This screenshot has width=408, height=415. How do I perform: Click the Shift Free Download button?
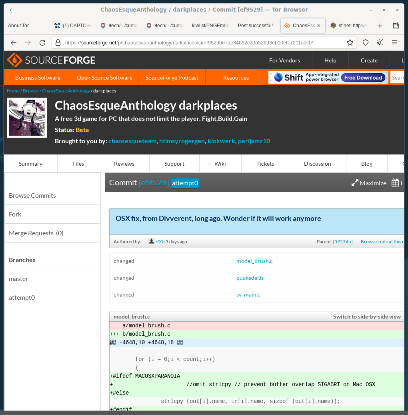363,78
